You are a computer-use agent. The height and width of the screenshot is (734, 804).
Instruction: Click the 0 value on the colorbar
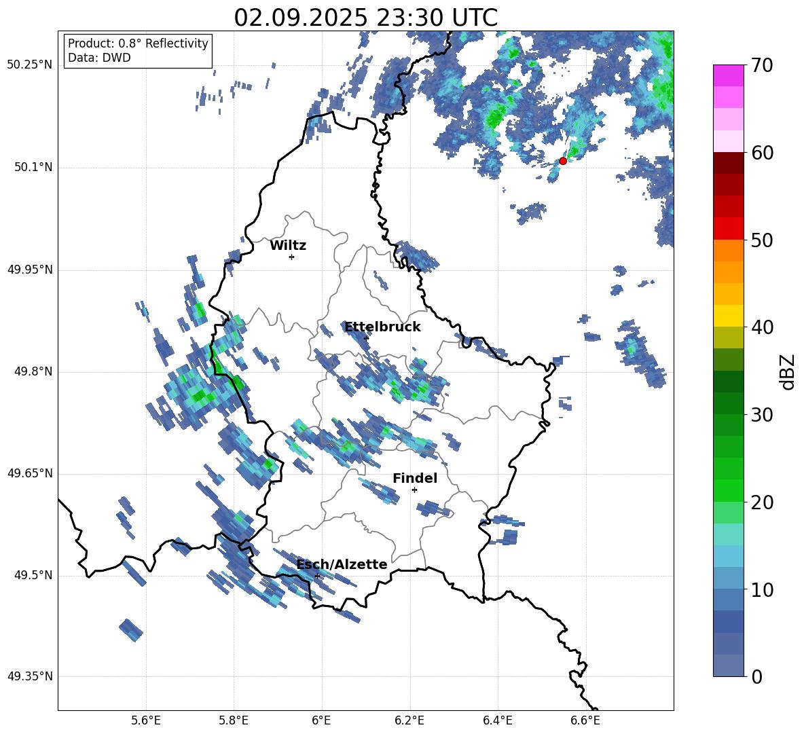[757, 676]
